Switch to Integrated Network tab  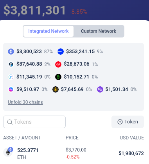pyautogui.click(x=48, y=31)
